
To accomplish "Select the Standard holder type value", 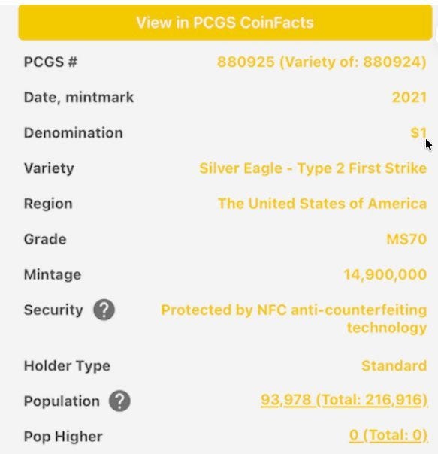I will coord(394,366).
